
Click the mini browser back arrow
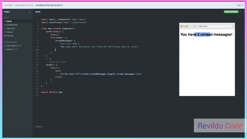190,26
